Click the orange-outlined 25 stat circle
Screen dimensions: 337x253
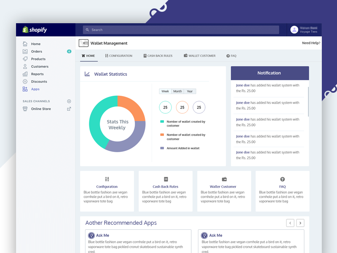(x=182, y=107)
